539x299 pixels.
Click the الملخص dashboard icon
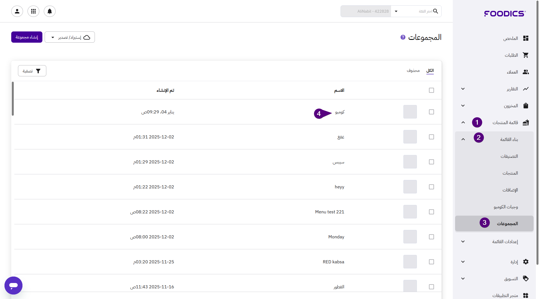(x=526, y=38)
